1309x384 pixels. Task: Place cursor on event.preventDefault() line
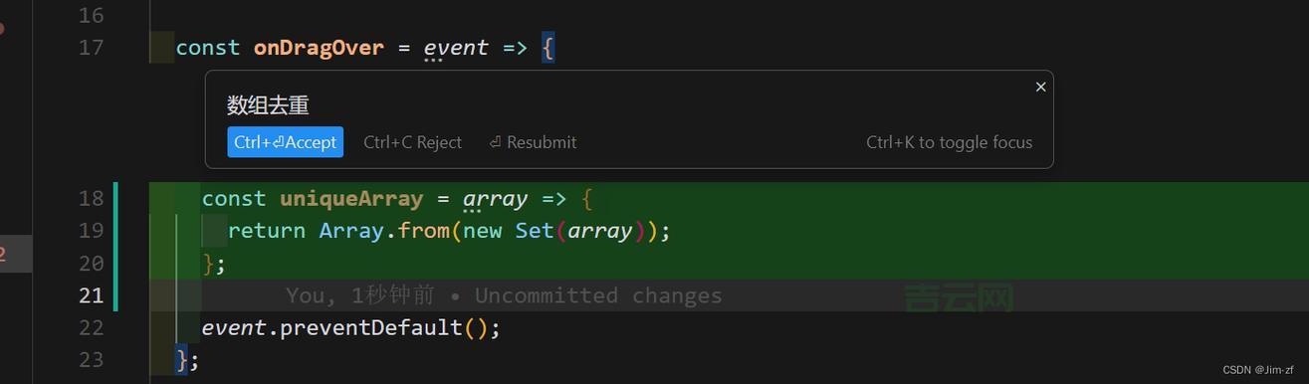[350, 327]
